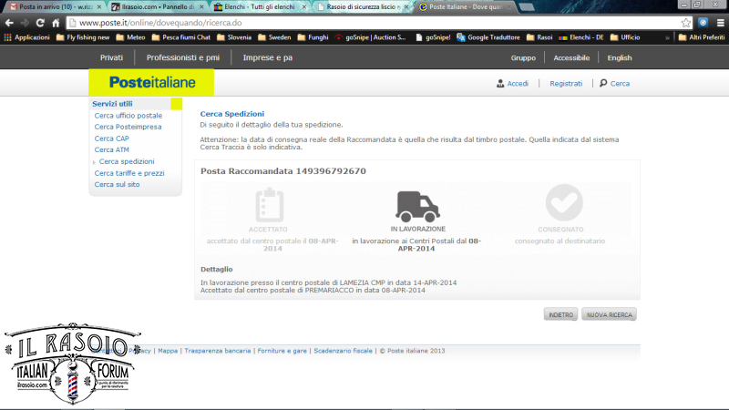This screenshot has height=410, width=729.
Task: Select the Privati menu item
Action: click(111, 57)
